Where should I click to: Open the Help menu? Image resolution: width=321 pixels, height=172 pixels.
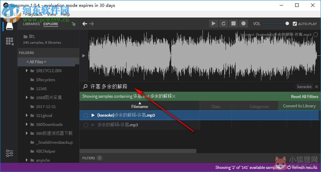(x=65, y=14)
